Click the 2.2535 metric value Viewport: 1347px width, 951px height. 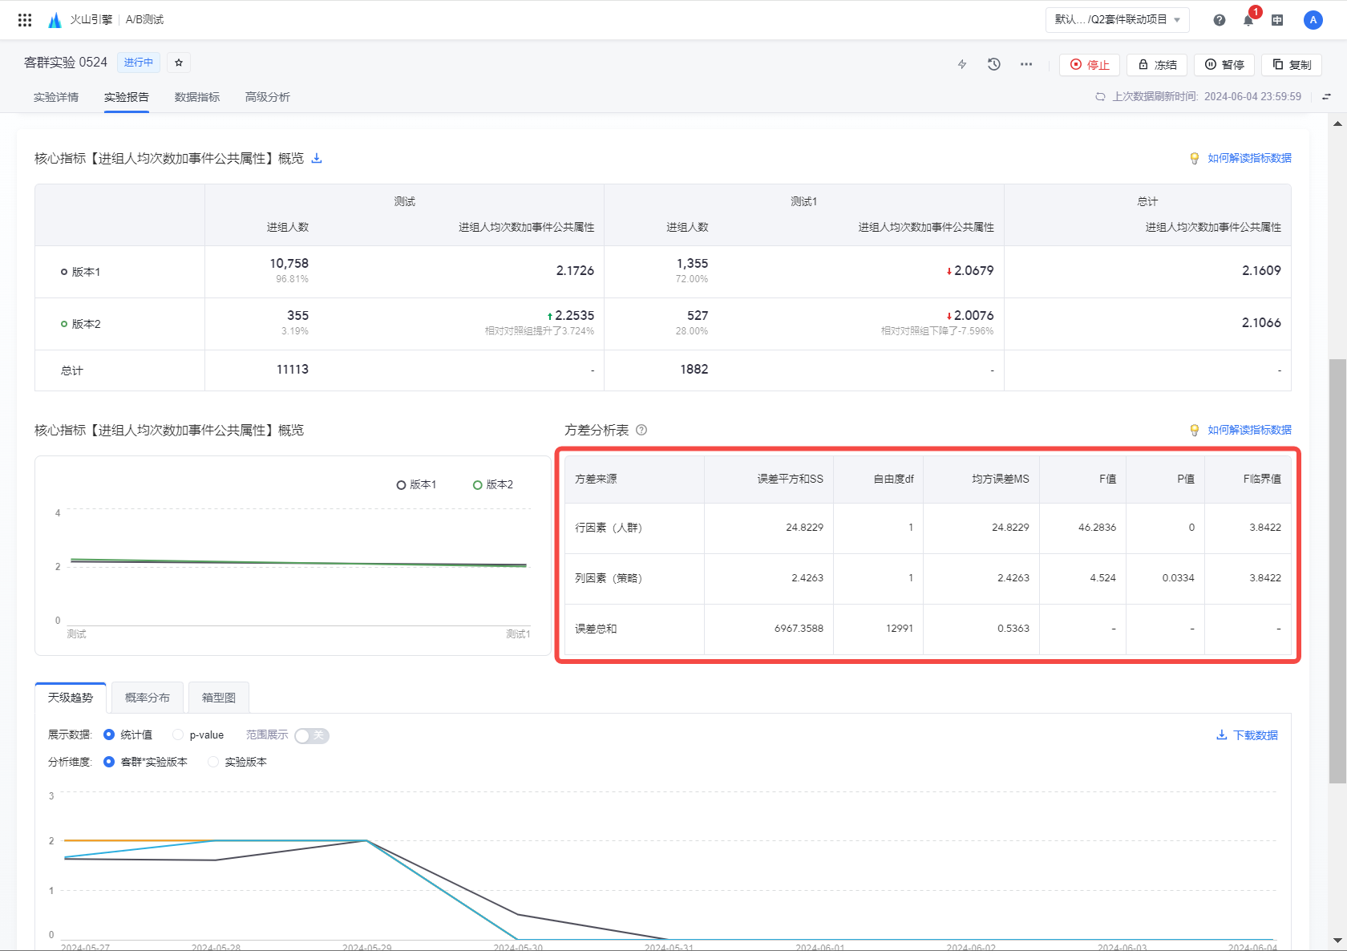575,316
